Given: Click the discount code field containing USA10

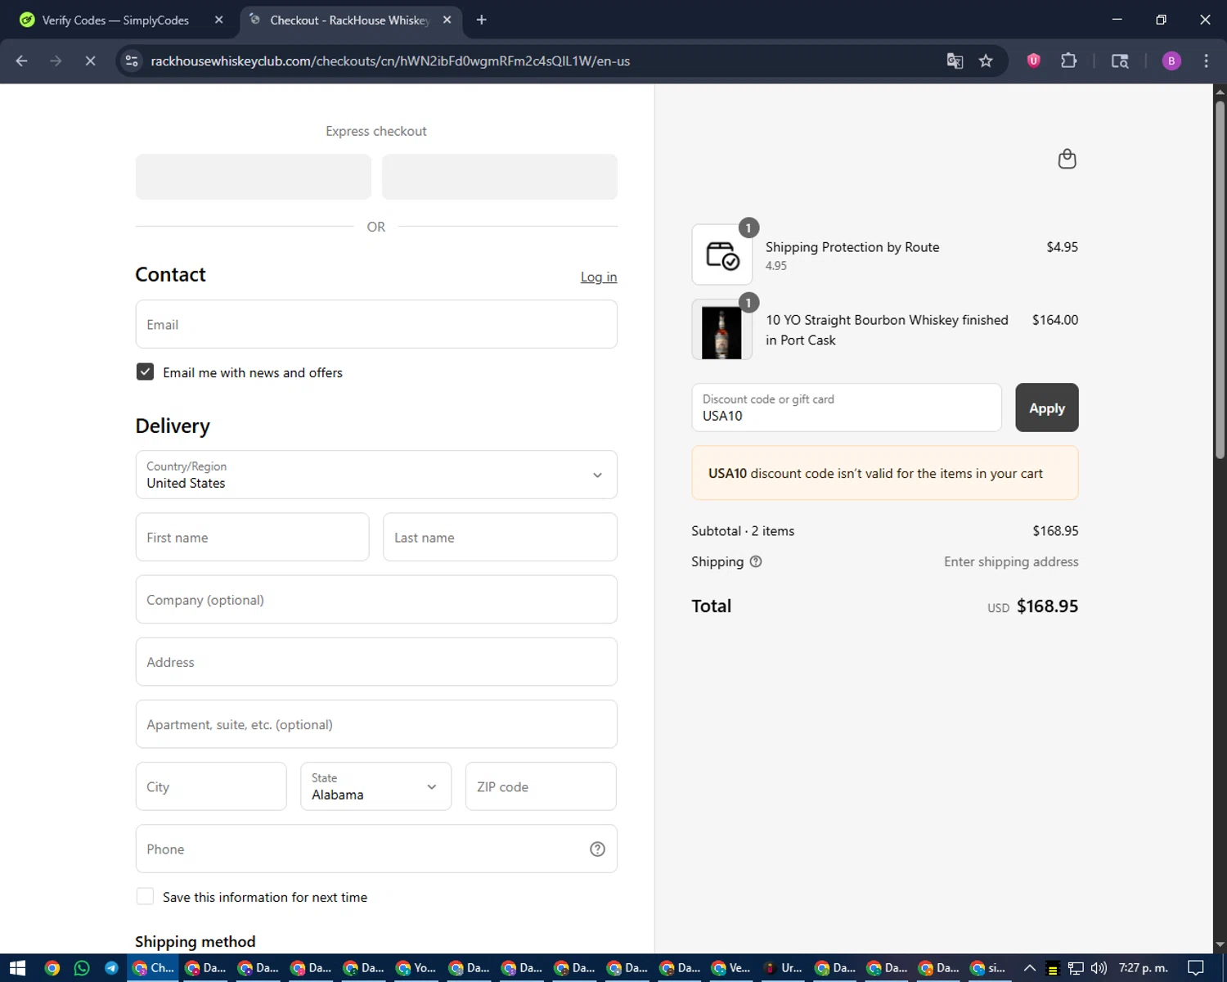Looking at the screenshot, I should tap(847, 408).
